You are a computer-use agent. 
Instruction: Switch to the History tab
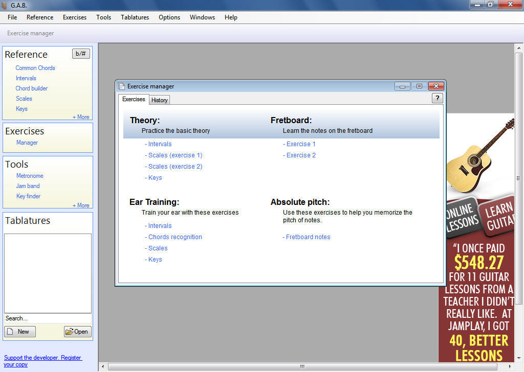pyautogui.click(x=159, y=100)
